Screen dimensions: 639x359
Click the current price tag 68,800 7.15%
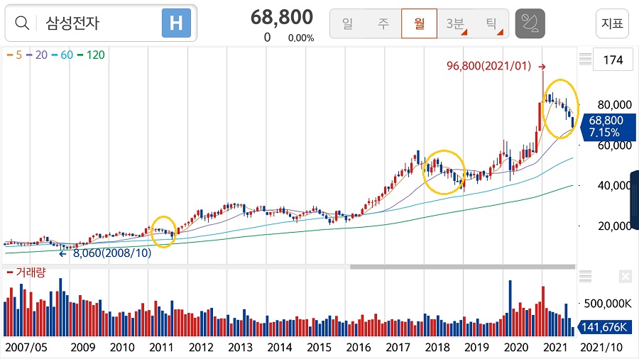[607, 126]
